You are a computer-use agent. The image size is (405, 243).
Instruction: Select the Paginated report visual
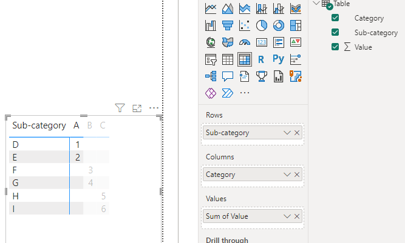(279, 76)
